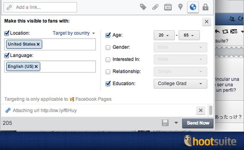Close the targeting options panel
244x150 pixels.
tap(207, 22)
